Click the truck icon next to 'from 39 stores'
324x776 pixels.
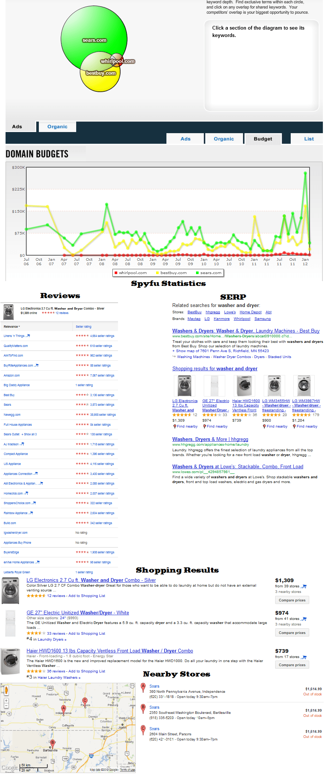click(x=304, y=586)
